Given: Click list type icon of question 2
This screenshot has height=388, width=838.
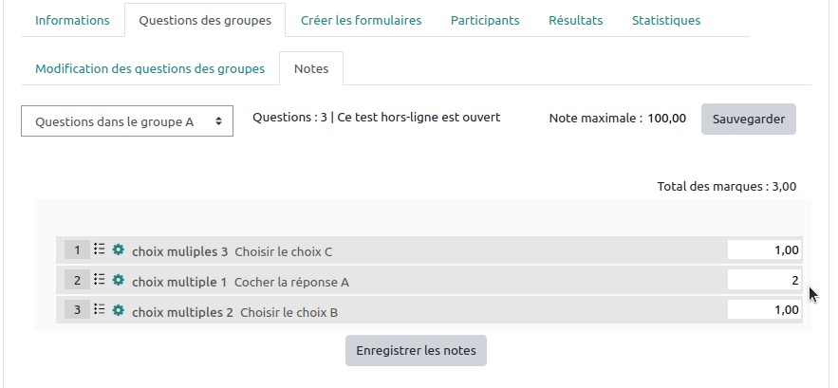Looking at the screenshot, I should click(x=100, y=281).
